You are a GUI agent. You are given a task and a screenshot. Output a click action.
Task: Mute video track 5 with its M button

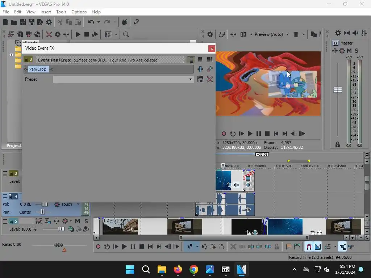pos(78,221)
